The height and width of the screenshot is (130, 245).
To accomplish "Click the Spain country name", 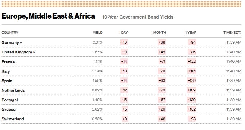I will point(7,81).
